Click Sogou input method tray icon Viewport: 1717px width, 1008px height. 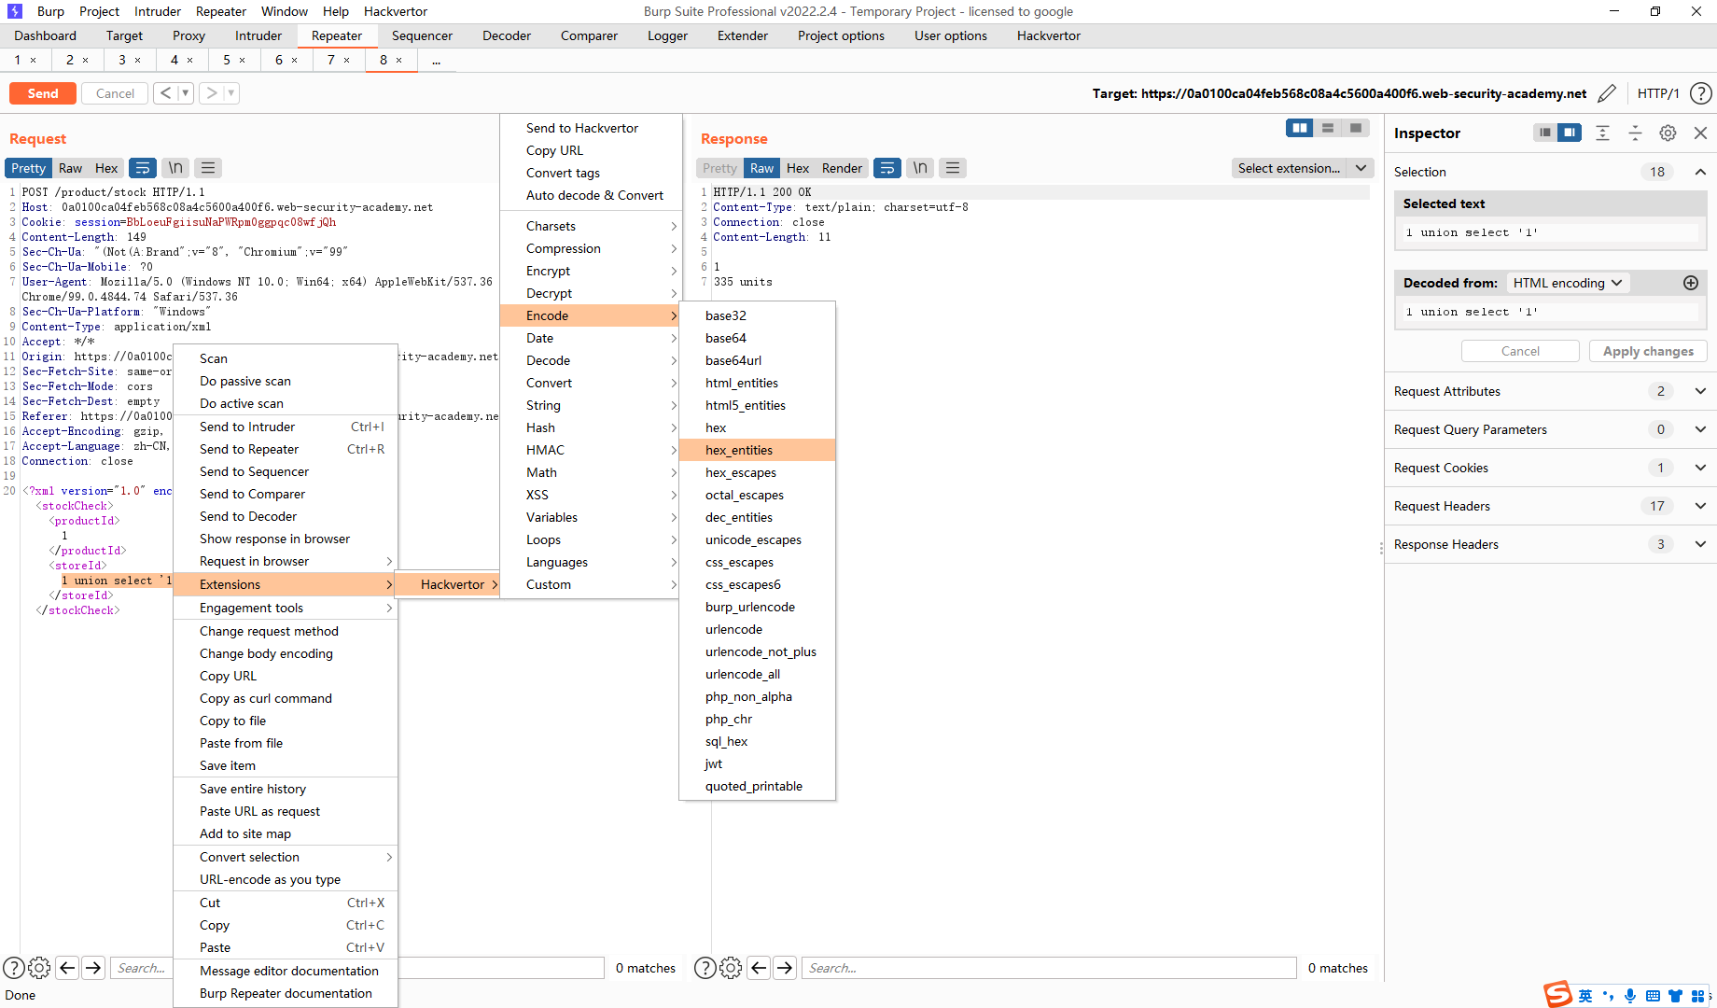[1557, 995]
